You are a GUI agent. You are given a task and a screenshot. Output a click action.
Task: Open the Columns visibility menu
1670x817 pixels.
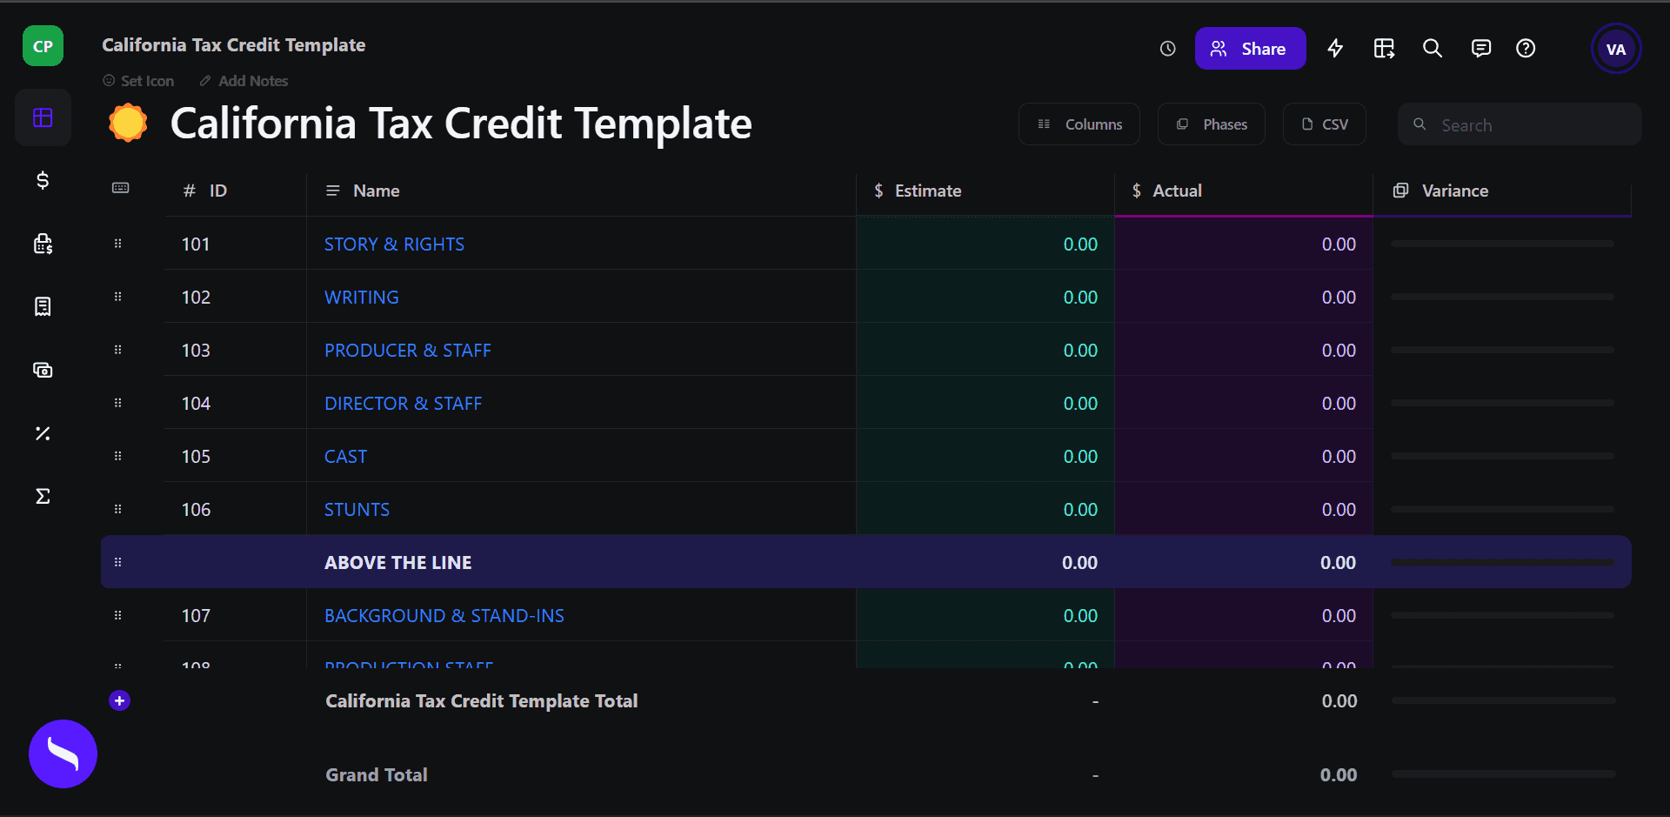pos(1079,124)
